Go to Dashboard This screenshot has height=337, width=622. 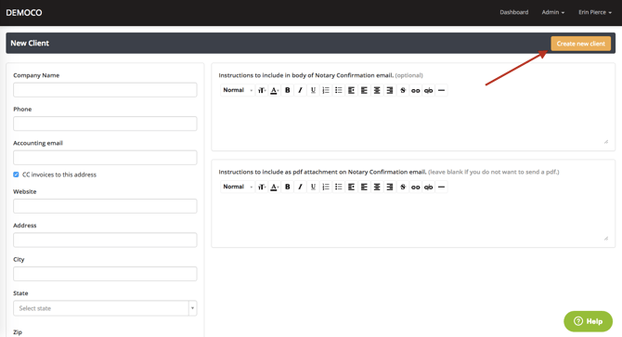pyautogui.click(x=513, y=12)
